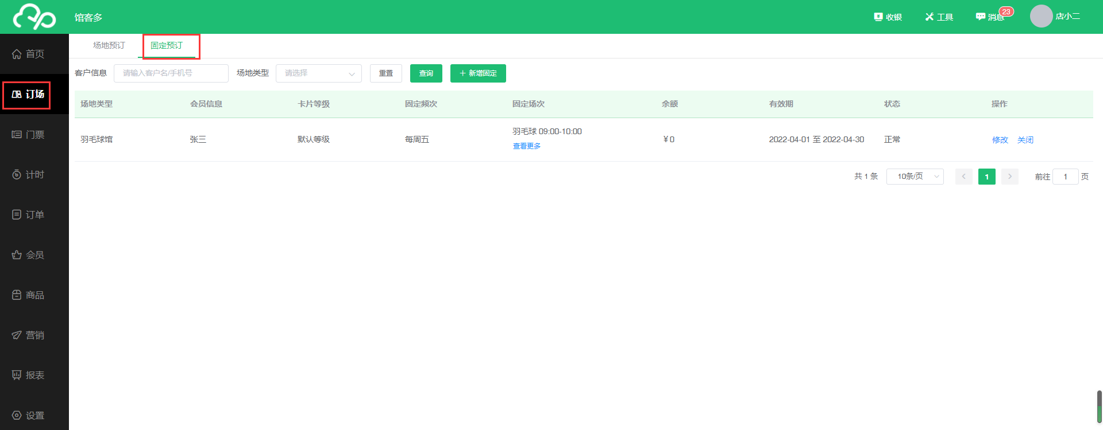Click the 重置 reset button
This screenshot has width=1103, height=430.
pos(386,73)
